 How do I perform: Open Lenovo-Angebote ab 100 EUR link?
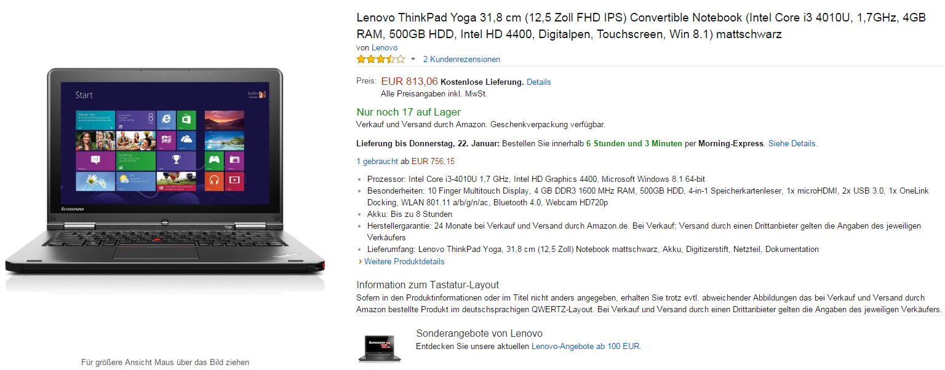(x=585, y=346)
